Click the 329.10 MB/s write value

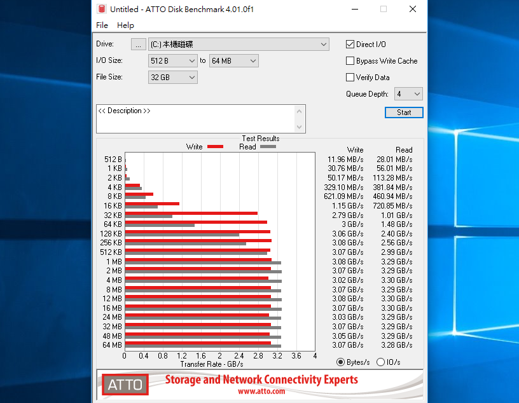click(x=343, y=188)
